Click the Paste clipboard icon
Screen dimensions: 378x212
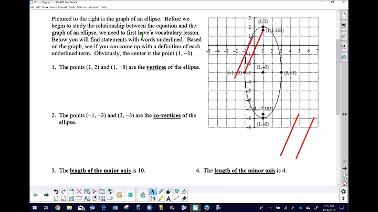pyautogui.click(x=71, y=192)
